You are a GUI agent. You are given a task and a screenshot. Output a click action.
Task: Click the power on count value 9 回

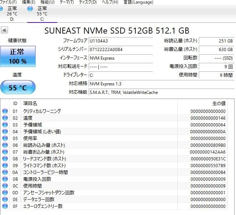tap(216, 66)
